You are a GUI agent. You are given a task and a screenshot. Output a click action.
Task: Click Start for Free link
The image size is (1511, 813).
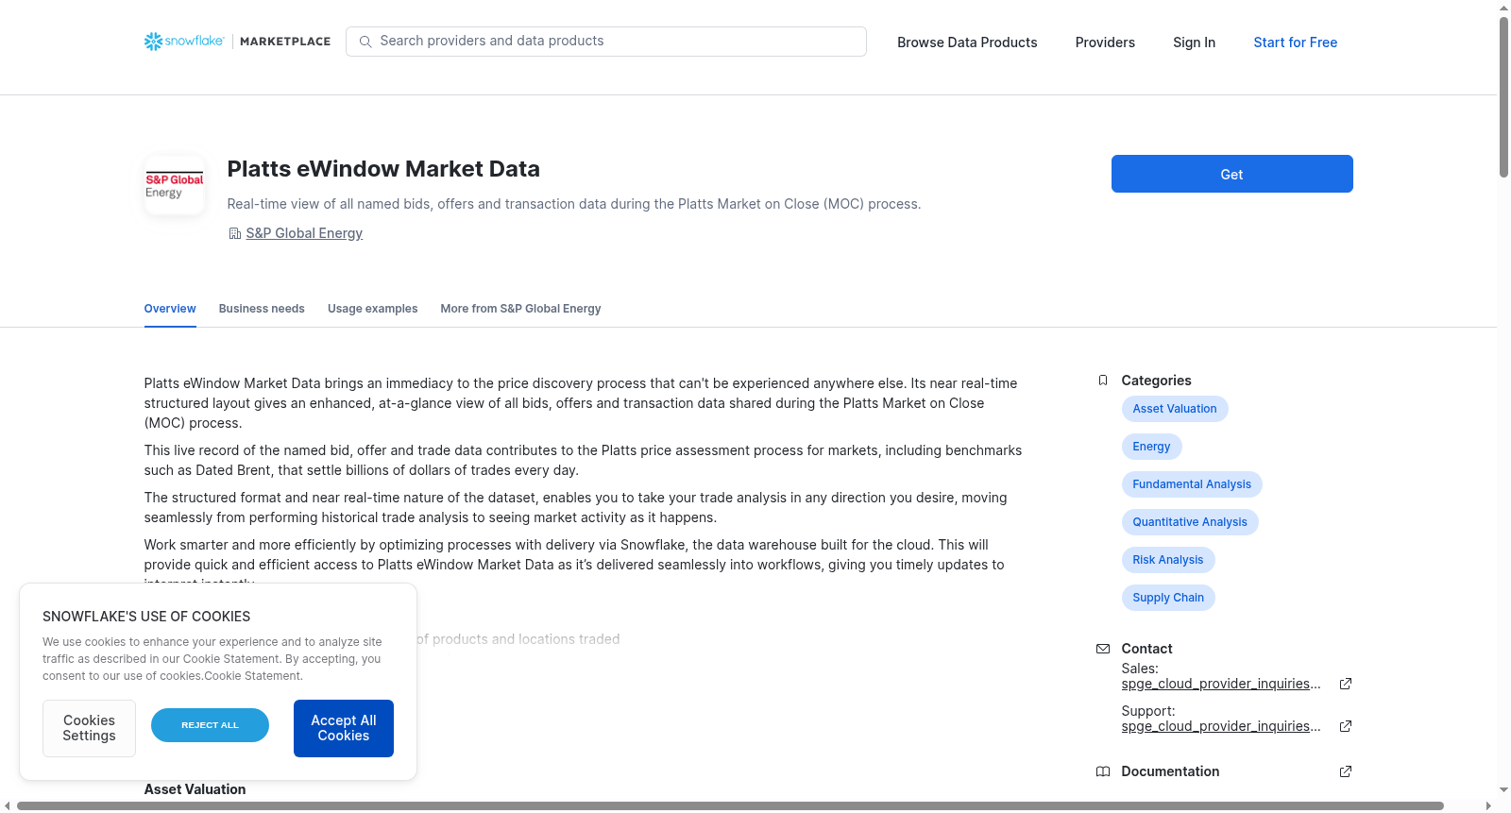[1295, 42]
